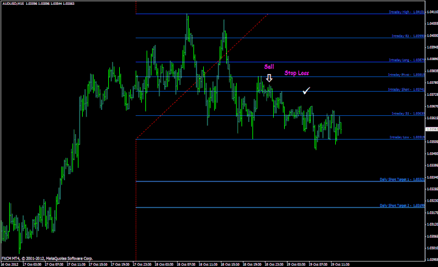438x267 pixels.
Task: Click the FXCM MT4 copyright text
Action: tap(47, 259)
